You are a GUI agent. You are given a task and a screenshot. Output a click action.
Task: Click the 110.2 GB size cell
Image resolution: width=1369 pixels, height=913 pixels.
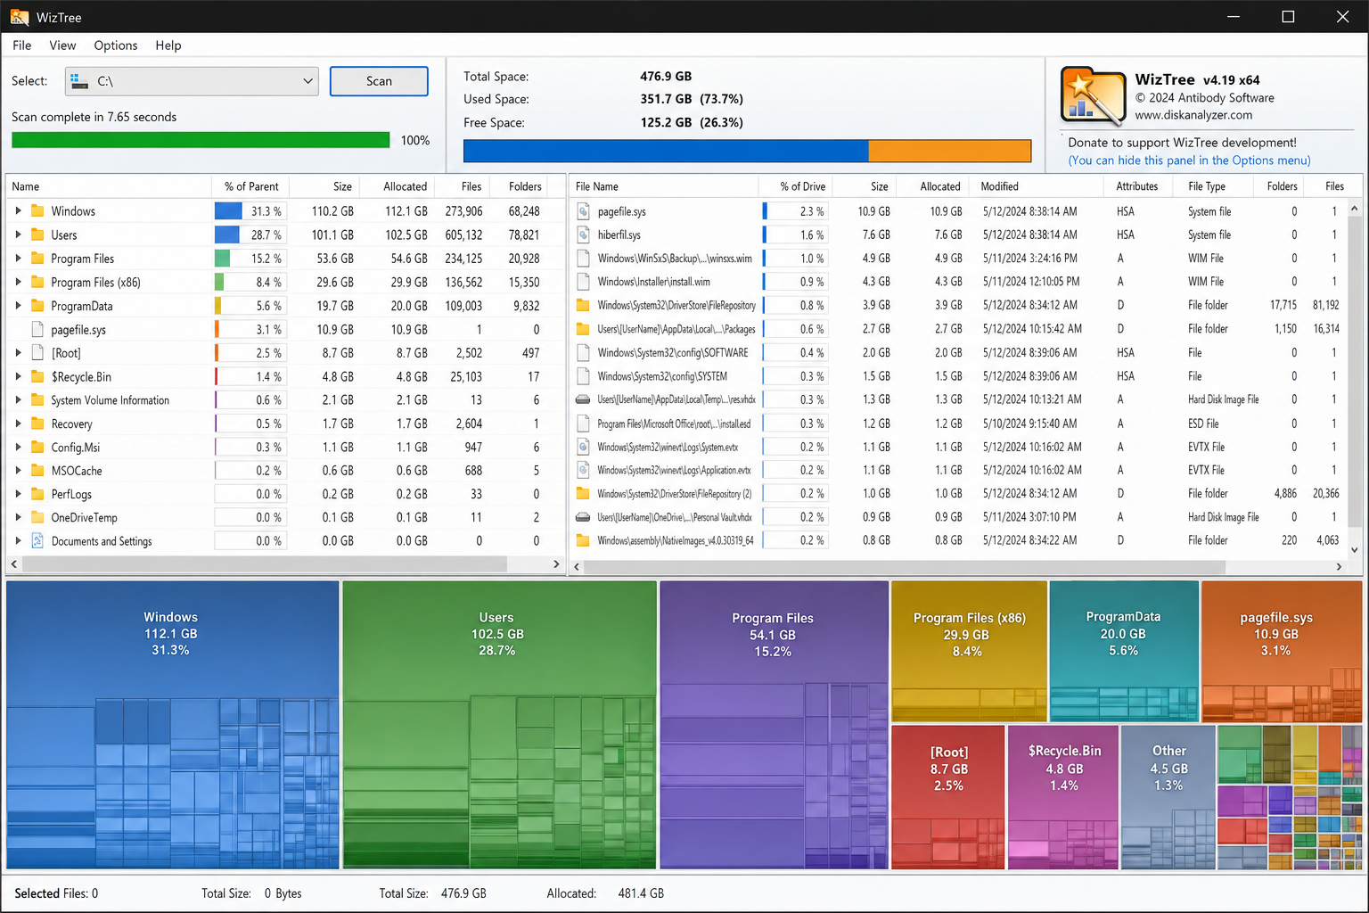coord(332,211)
